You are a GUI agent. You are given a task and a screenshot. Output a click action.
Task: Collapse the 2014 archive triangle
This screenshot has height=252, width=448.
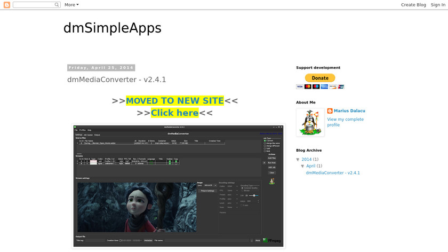tap(298, 159)
